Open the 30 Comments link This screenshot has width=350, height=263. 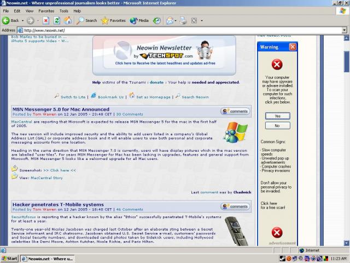click(x=130, y=115)
